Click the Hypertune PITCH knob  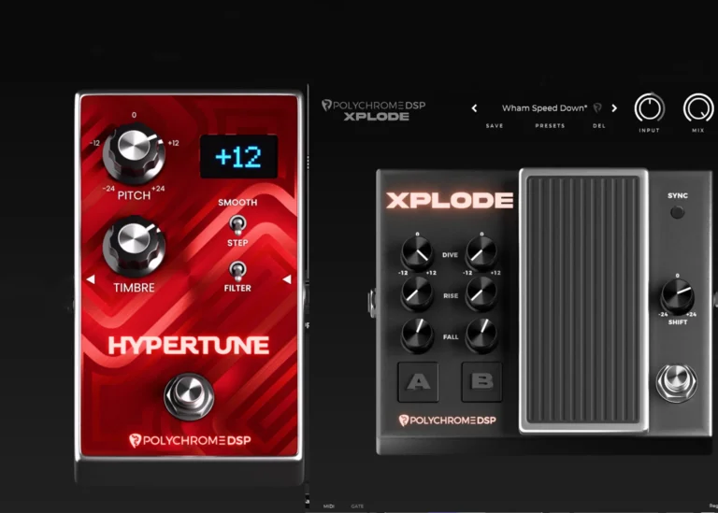(x=134, y=152)
